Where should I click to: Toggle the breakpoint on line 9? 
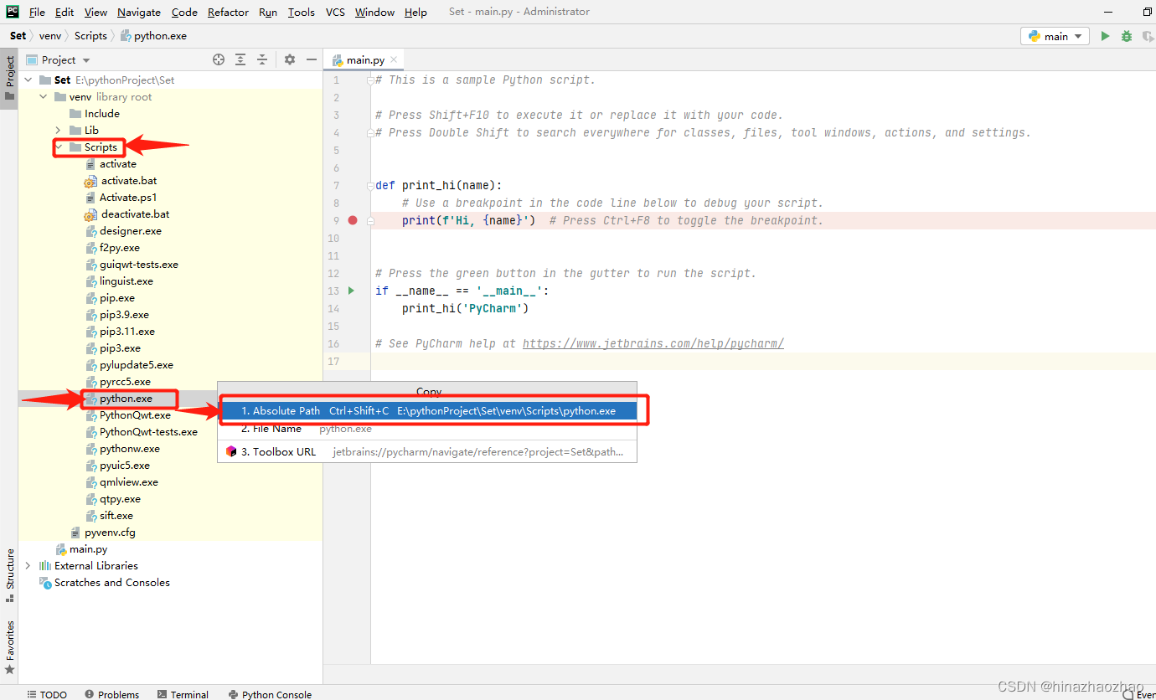pos(353,220)
